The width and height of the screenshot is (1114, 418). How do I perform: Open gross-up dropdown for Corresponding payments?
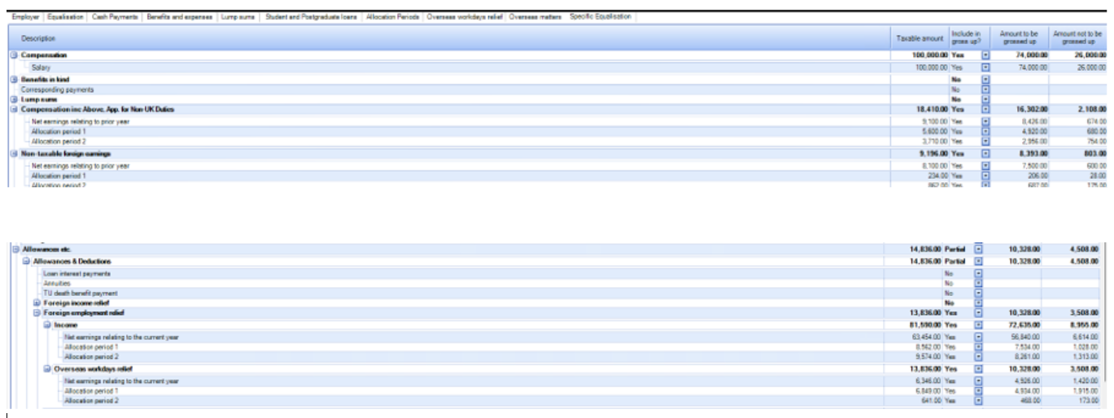coord(985,89)
